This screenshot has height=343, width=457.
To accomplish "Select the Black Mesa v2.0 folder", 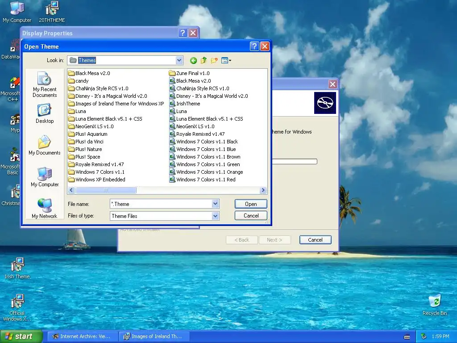I will pos(89,73).
